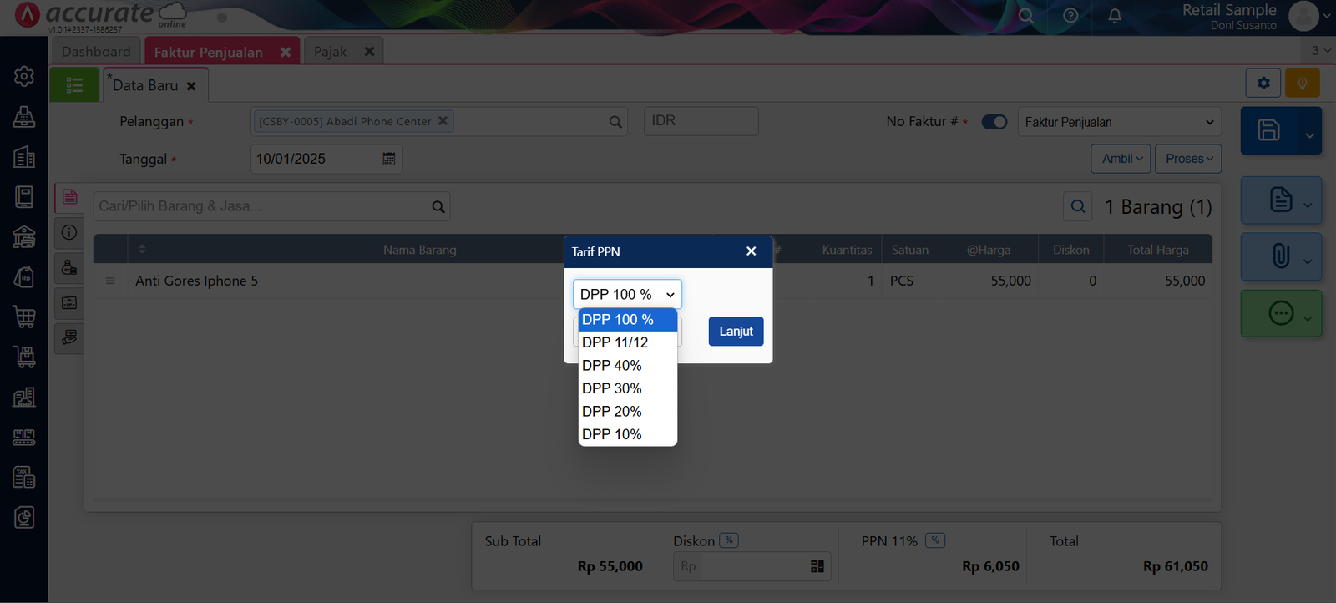Click the paperclip attachment icon
Image resolution: width=1336 pixels, height=603 pixels.
pyautogui.click(x=1280, y=256)
